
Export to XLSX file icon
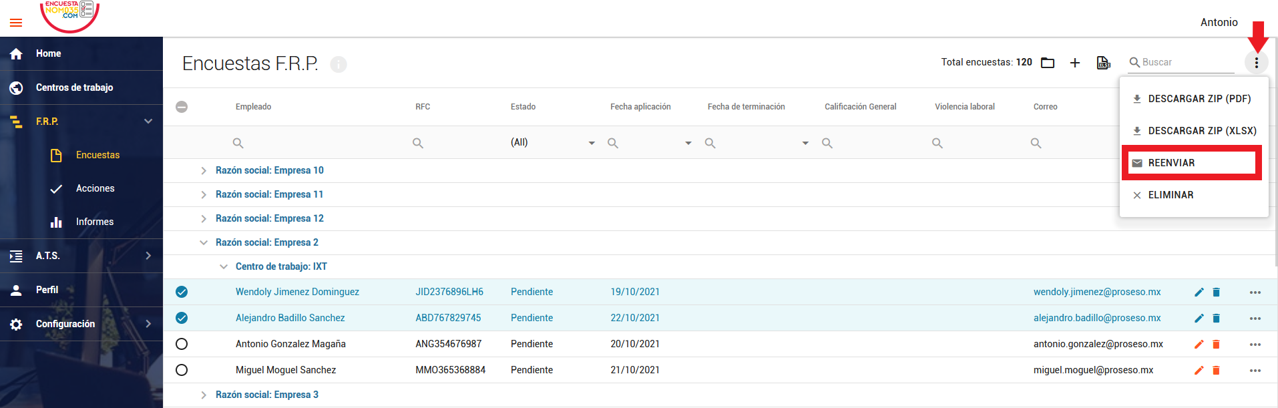pos(1103,63)
